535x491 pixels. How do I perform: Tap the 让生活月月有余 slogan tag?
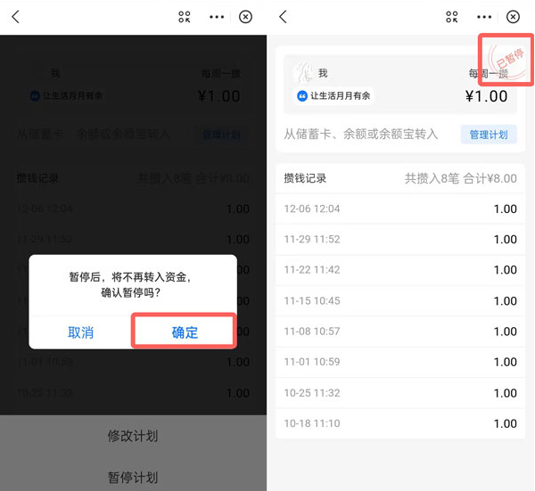[333, 96]
